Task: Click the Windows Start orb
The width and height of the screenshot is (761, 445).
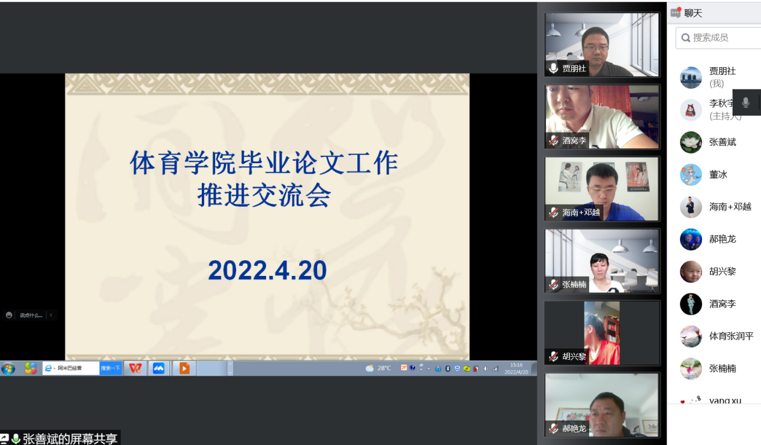Action: [8, 368]
